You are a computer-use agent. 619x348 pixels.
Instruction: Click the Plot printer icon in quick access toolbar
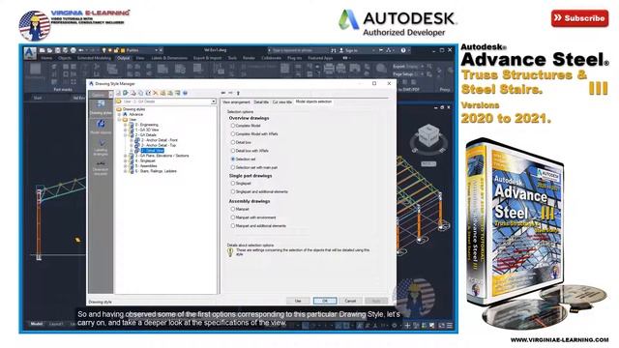pyautogui.click(x=74, y=50)
